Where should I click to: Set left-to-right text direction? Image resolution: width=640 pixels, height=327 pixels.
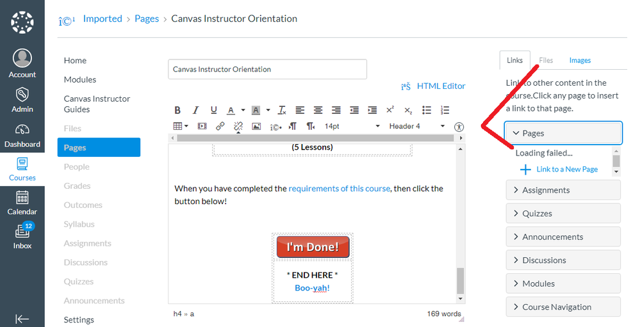coord(293,127)
